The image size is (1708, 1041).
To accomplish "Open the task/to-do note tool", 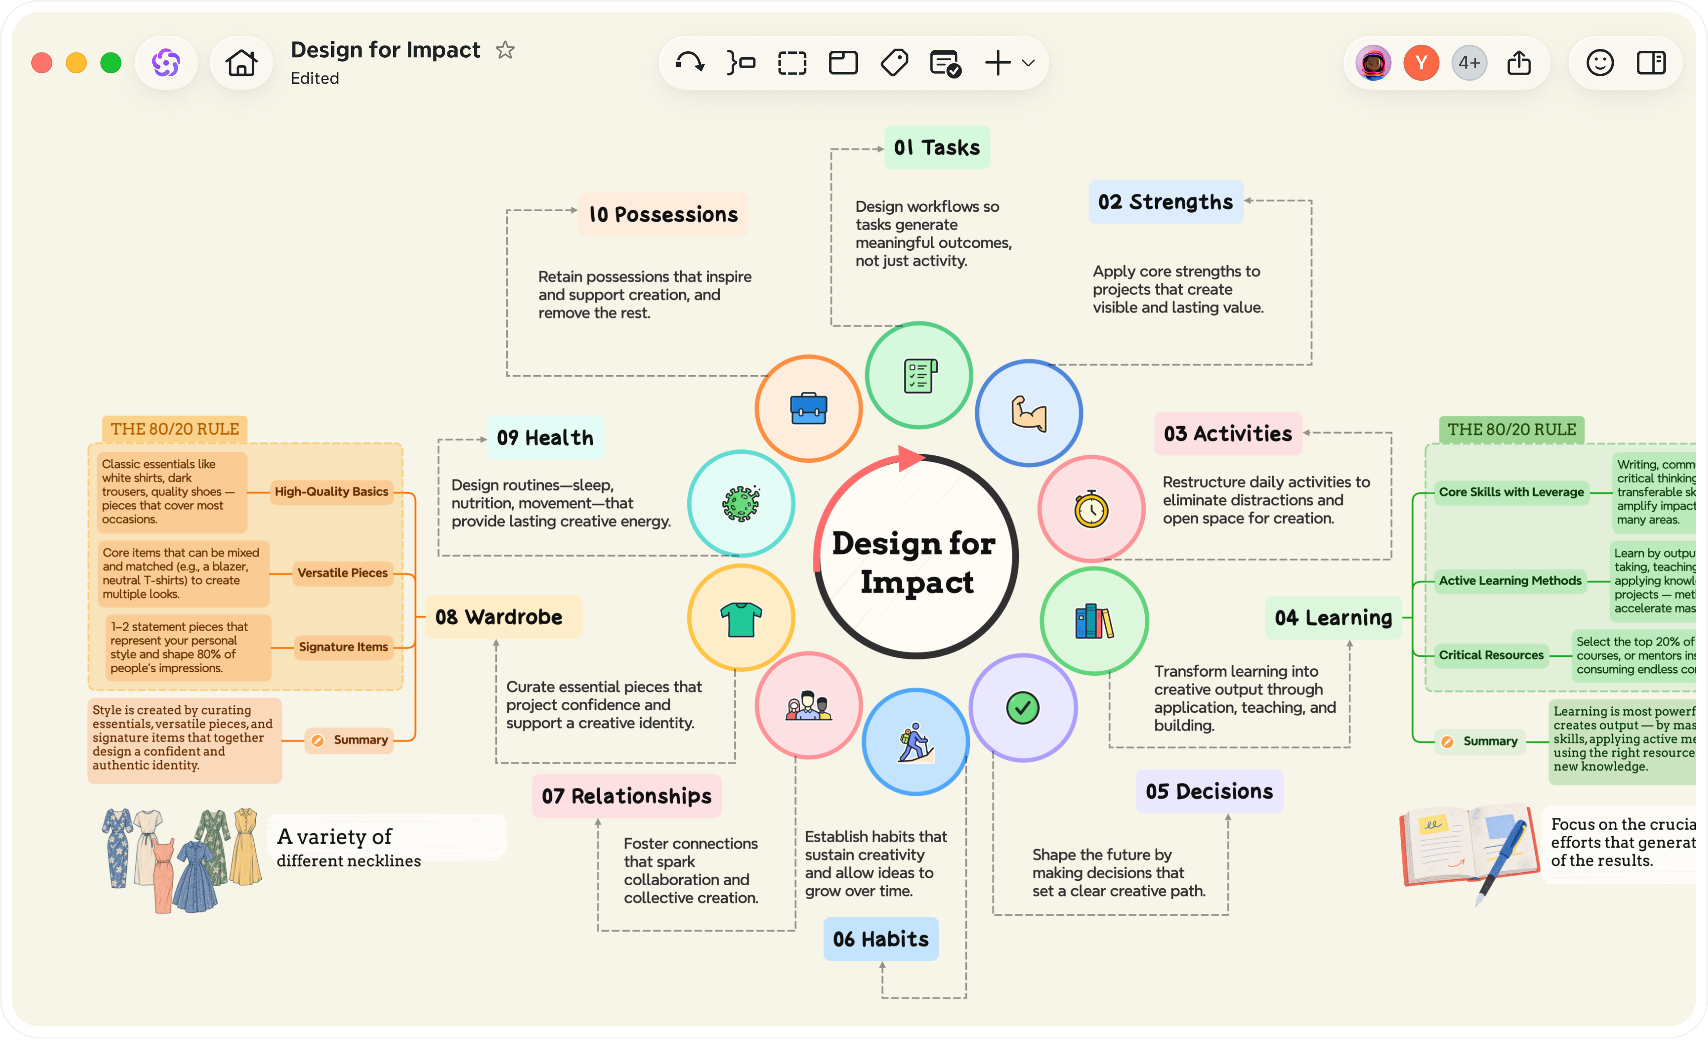I will (x=946, y=63).
